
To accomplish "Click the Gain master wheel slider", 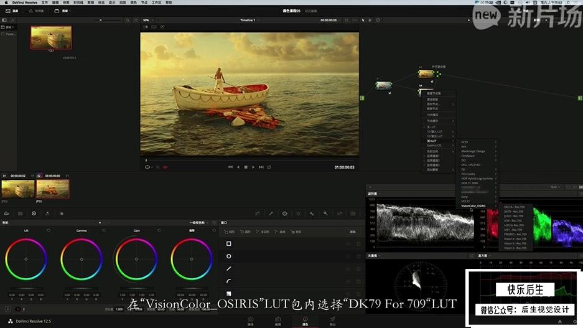I will (x=136, y=288).
